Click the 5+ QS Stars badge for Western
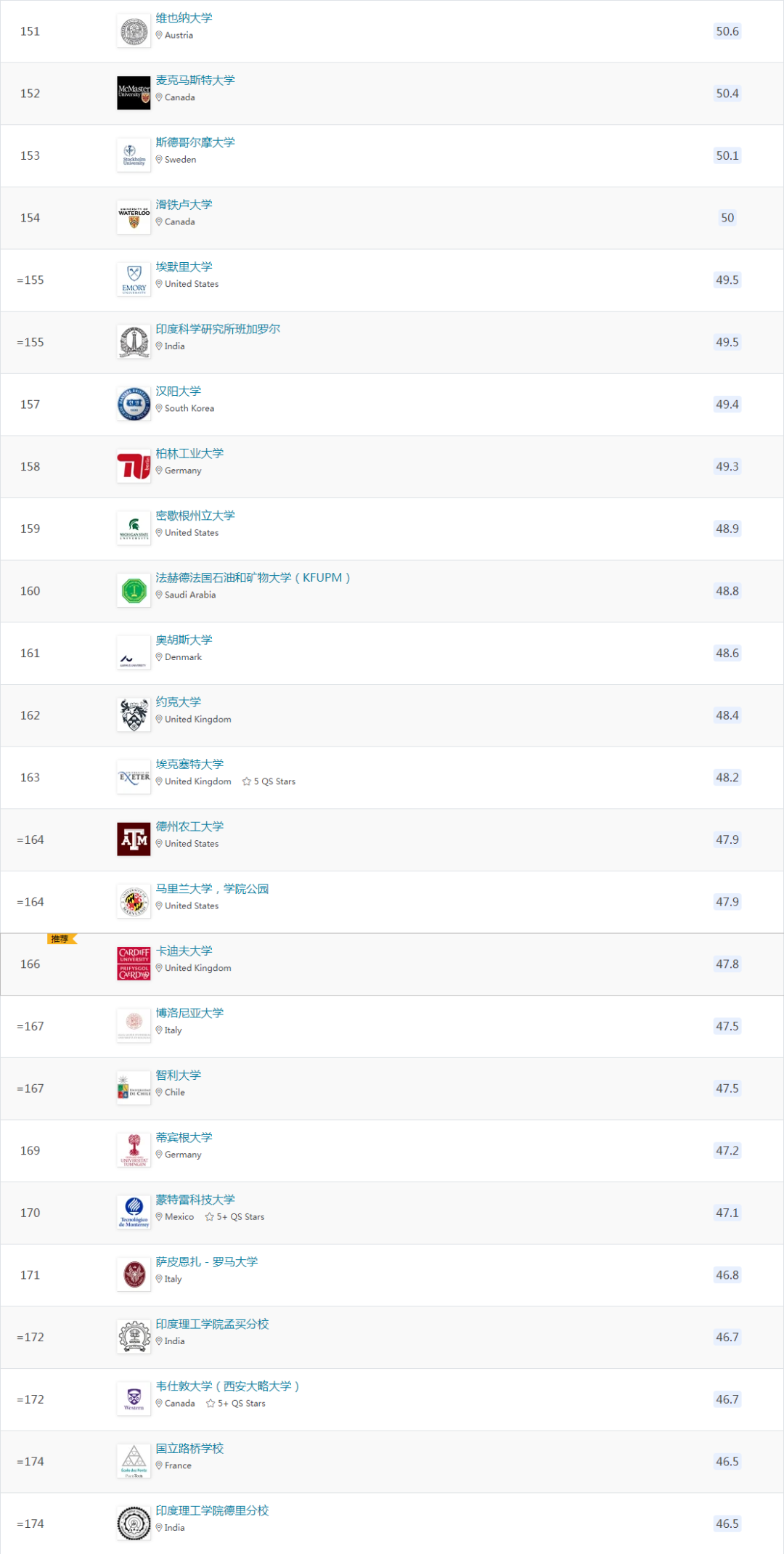Screen dimensions: 784x1554 click(236, 1404)
